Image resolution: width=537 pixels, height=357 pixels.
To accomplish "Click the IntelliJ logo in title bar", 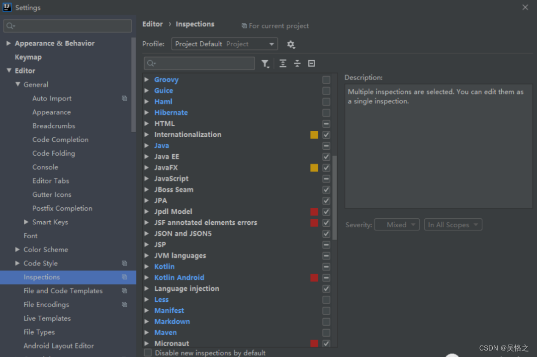I will [x=7, y=7].
